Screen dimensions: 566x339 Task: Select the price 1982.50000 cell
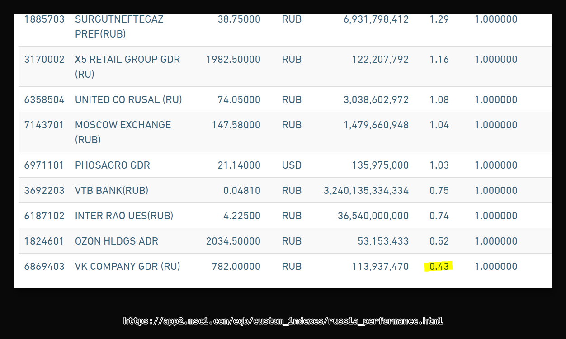(233, 60)
